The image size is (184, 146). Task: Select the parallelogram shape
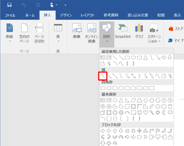(133, 100)
